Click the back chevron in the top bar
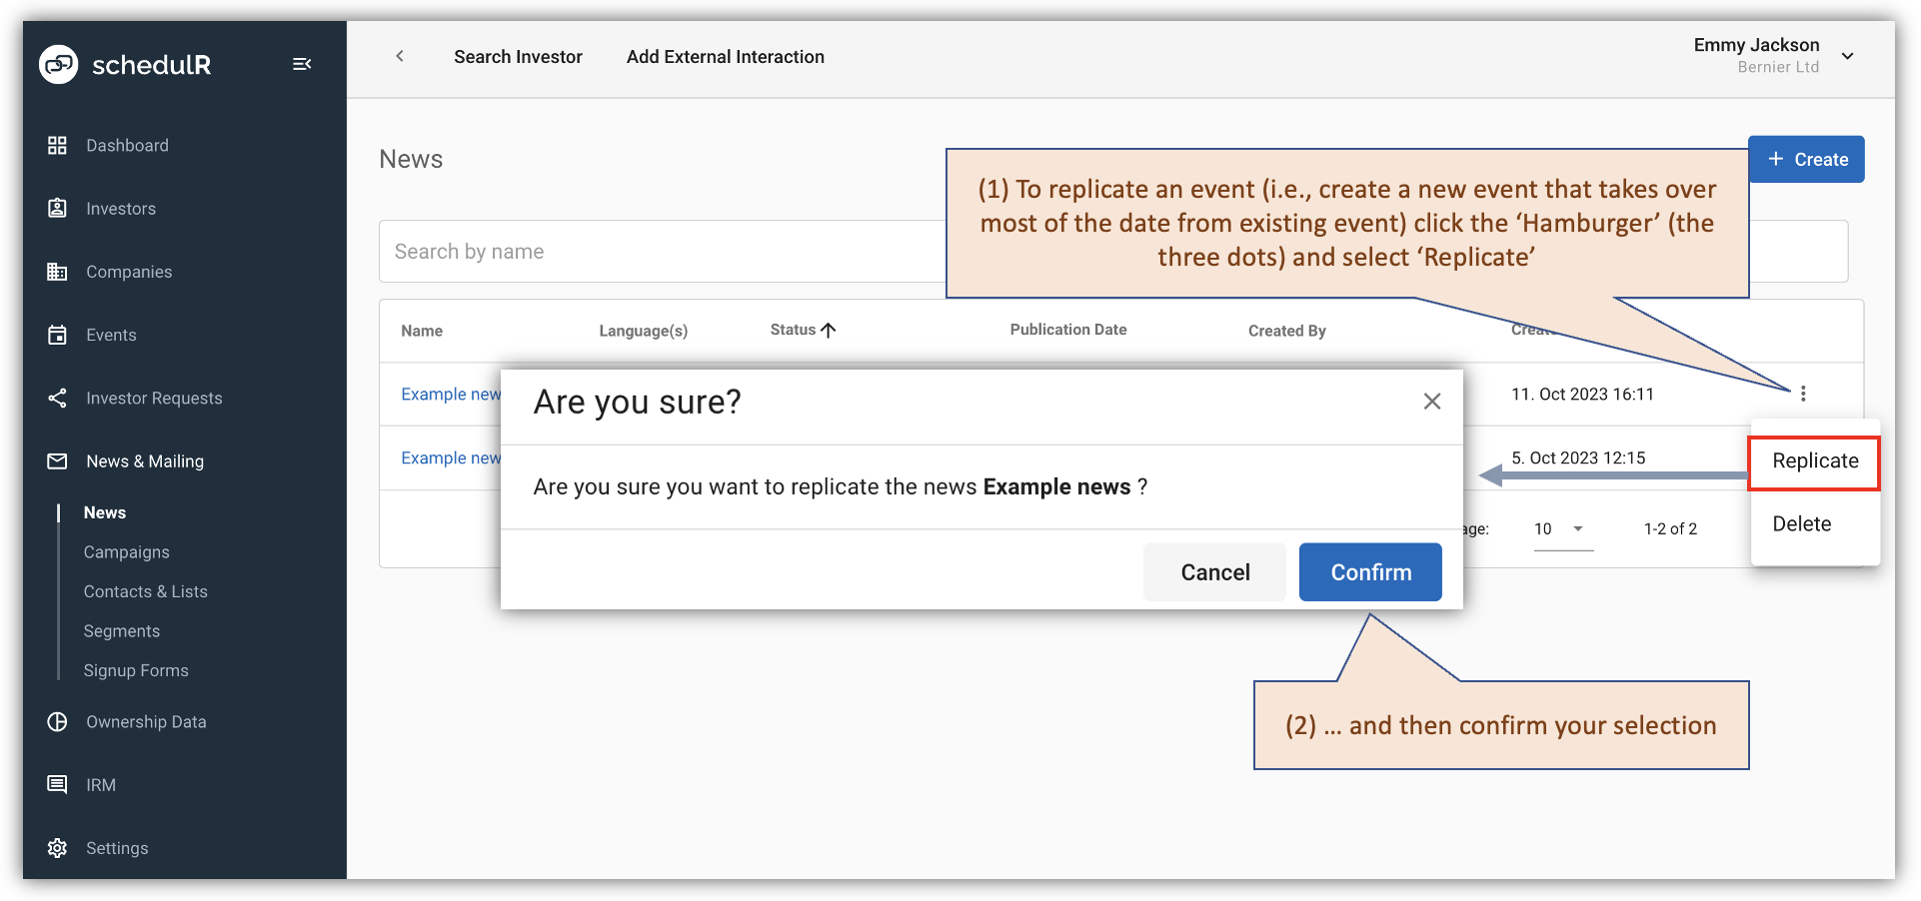Screen dimensions: 1921x901 coord(400,56)
